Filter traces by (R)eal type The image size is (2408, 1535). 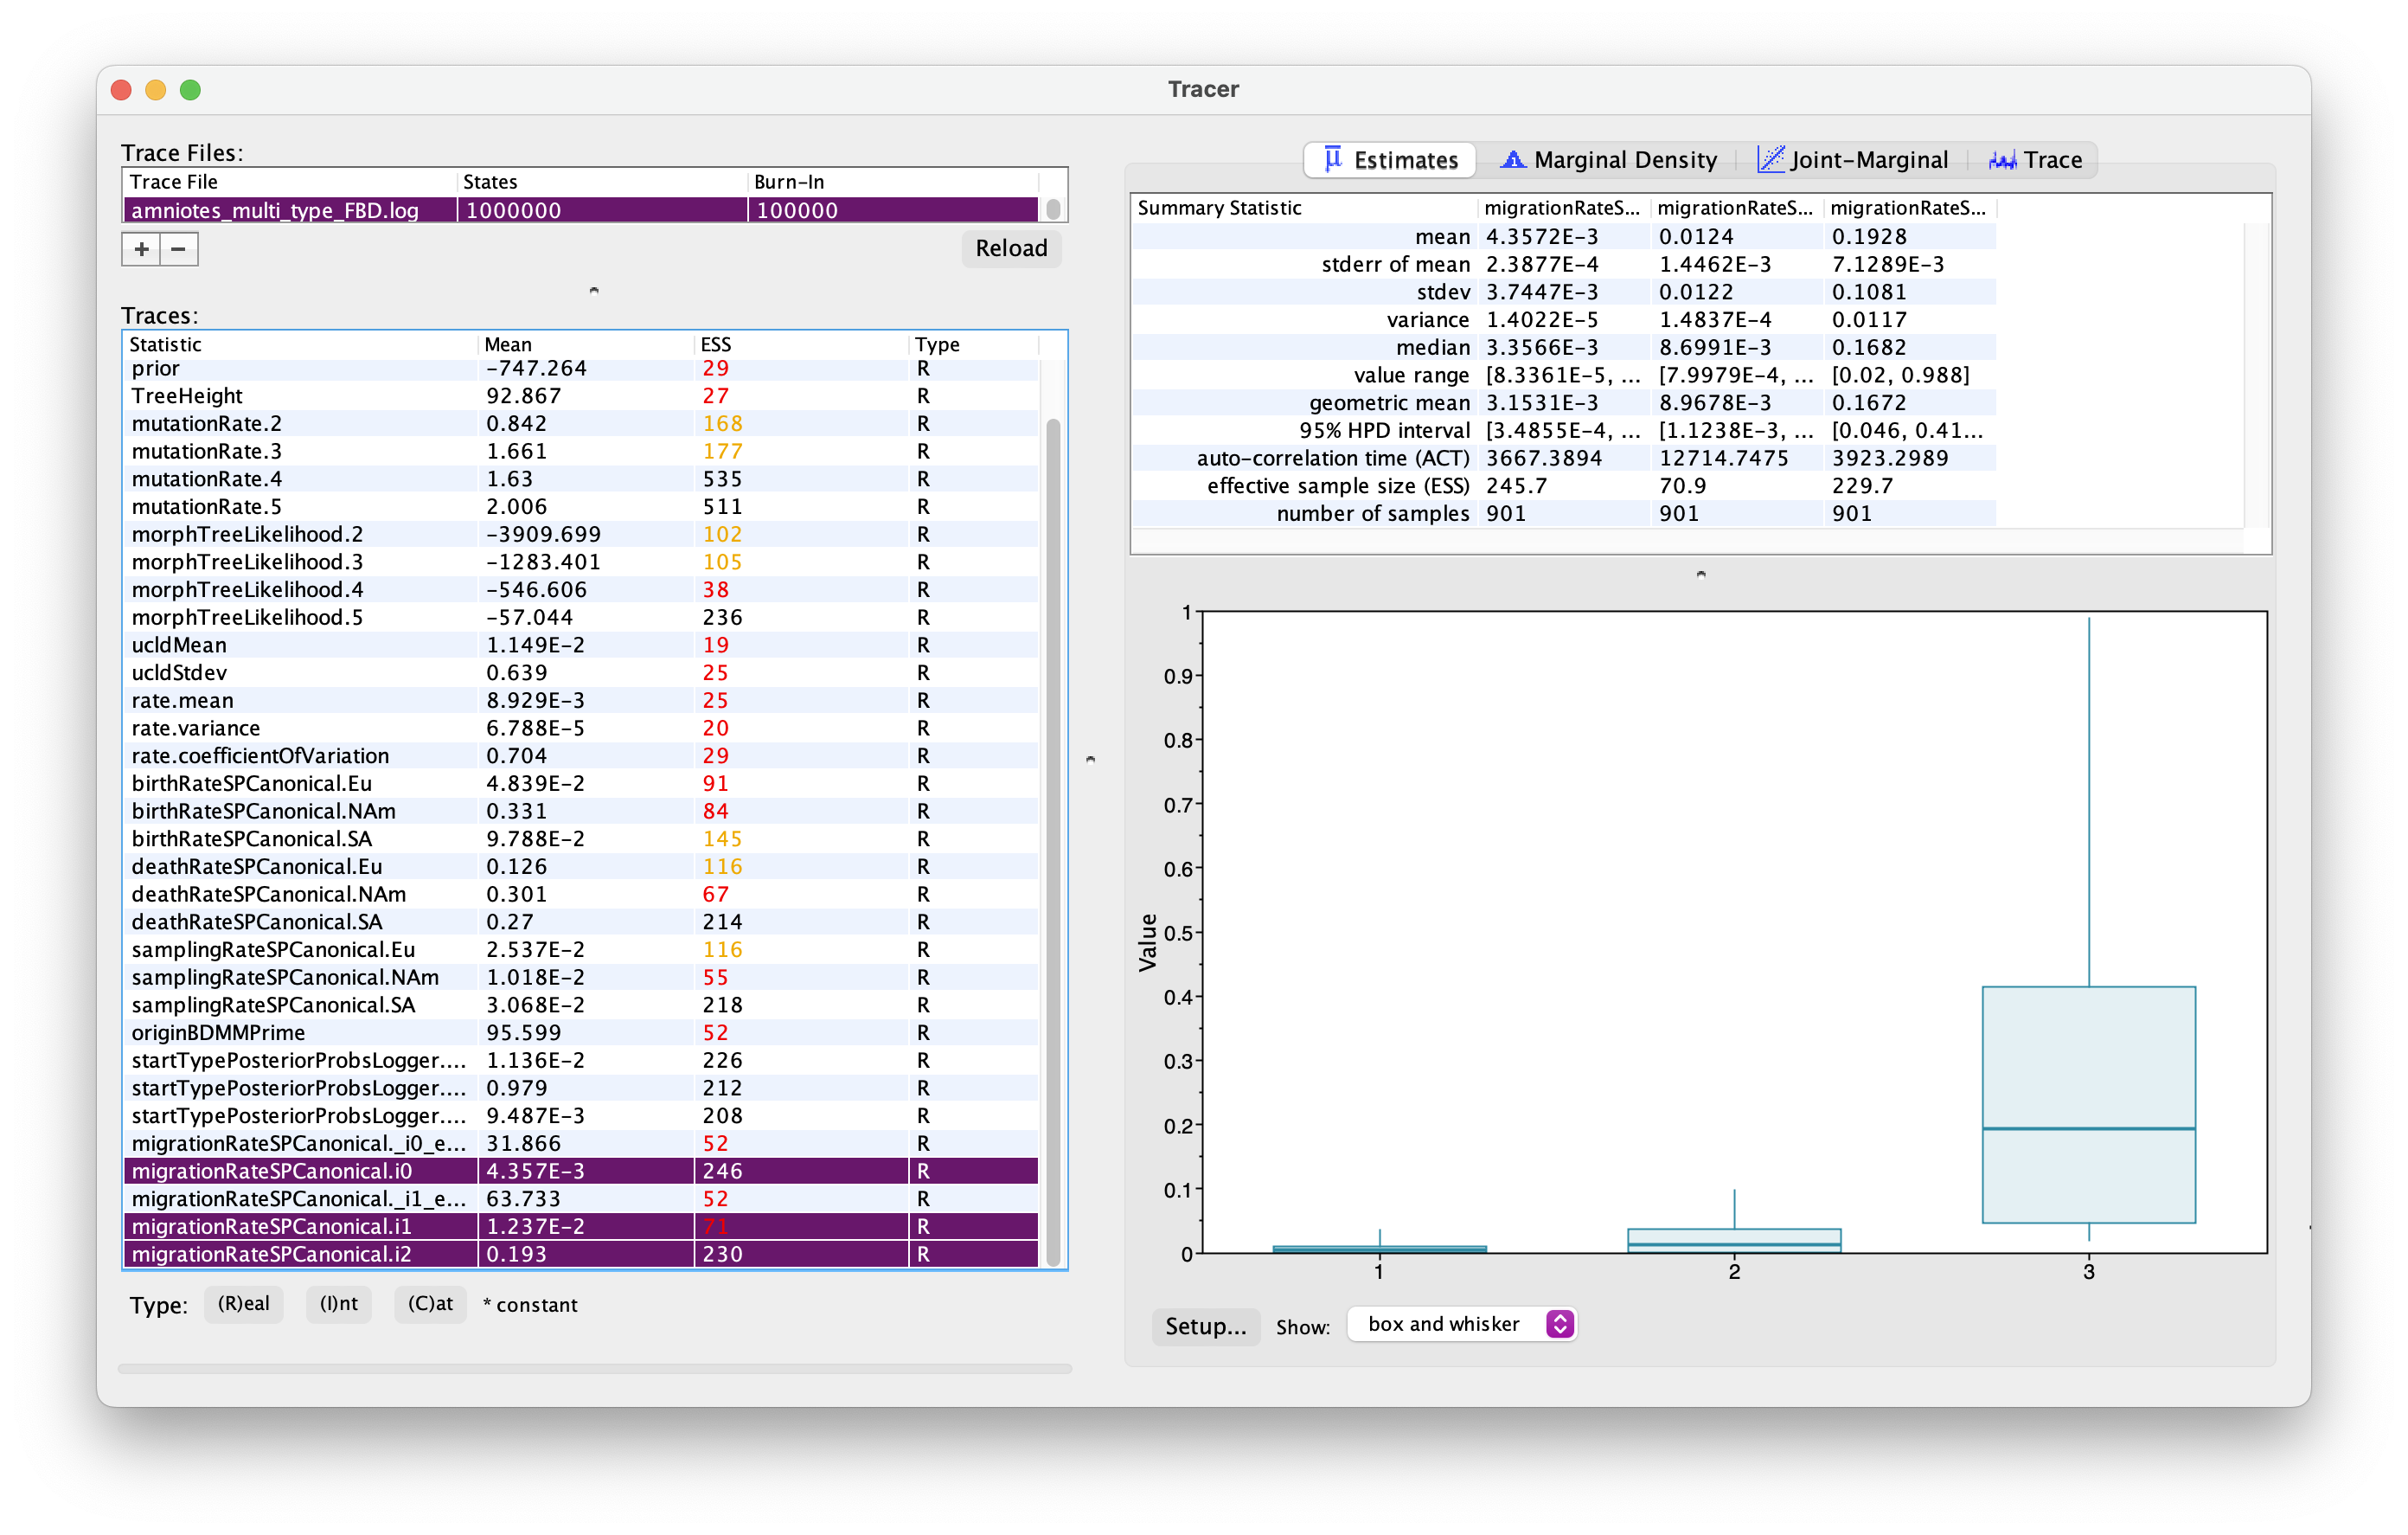[244, 1304]
